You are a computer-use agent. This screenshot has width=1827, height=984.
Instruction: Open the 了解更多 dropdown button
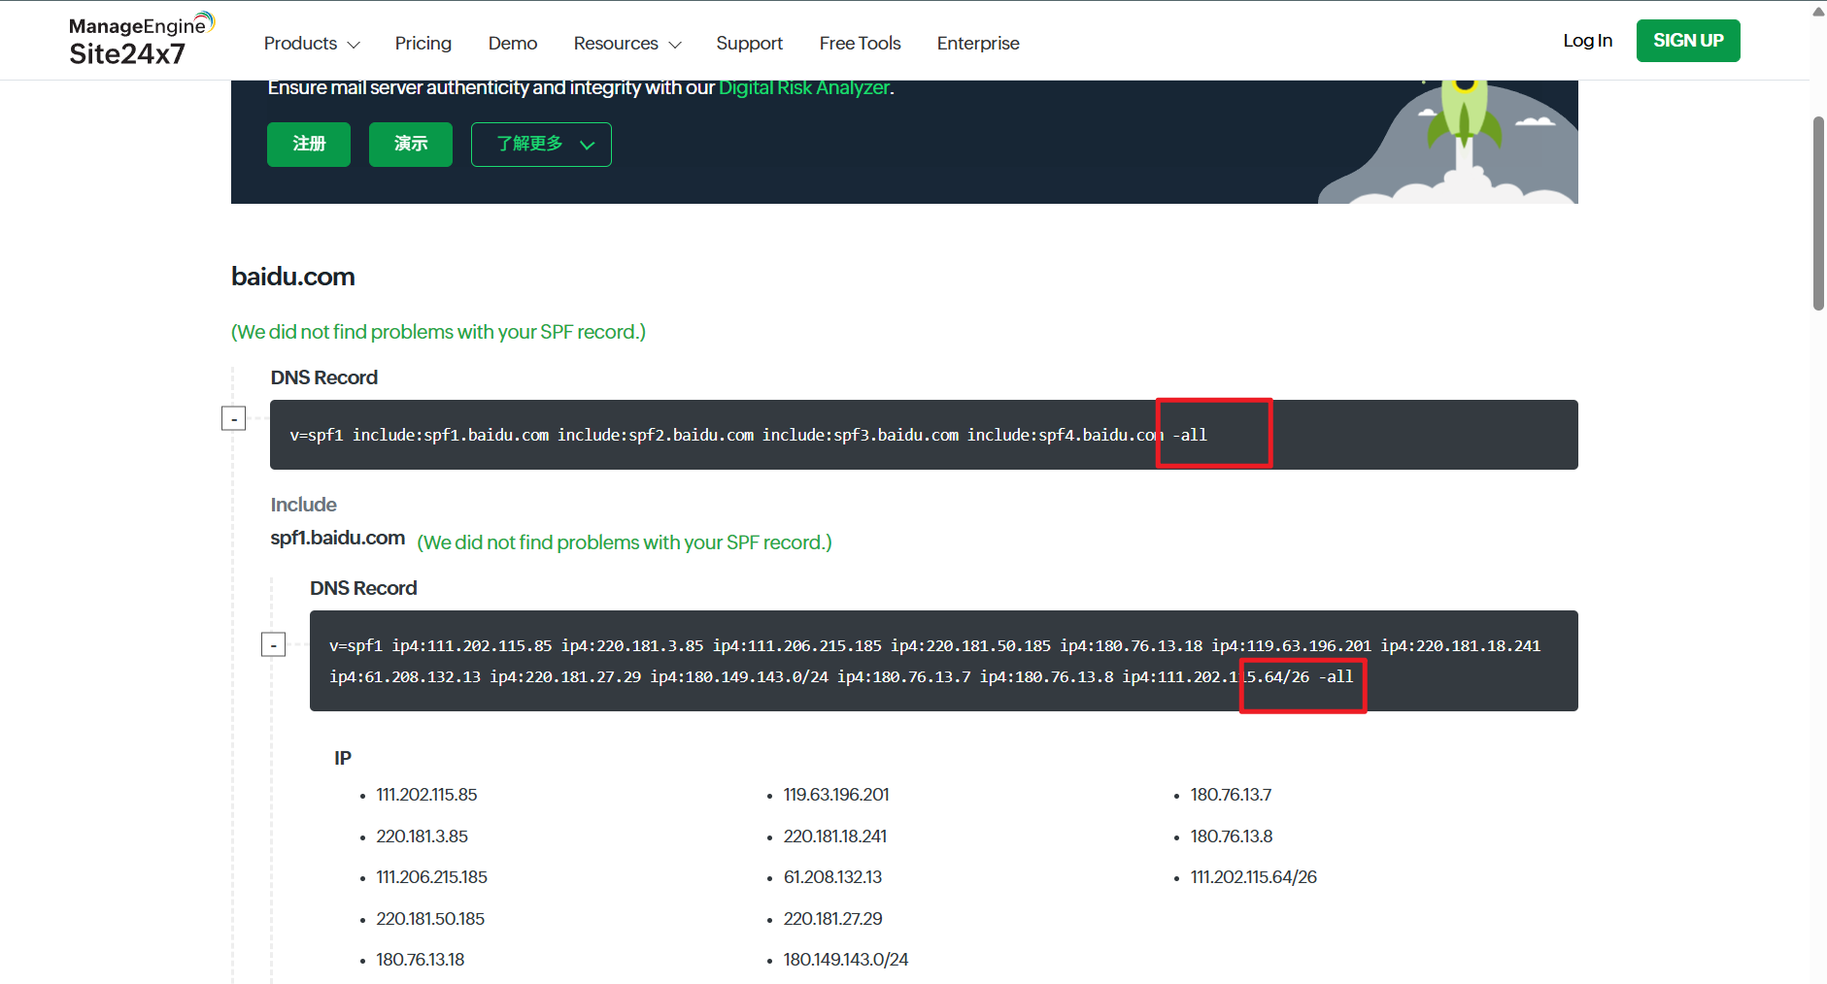tap(541, 145)
